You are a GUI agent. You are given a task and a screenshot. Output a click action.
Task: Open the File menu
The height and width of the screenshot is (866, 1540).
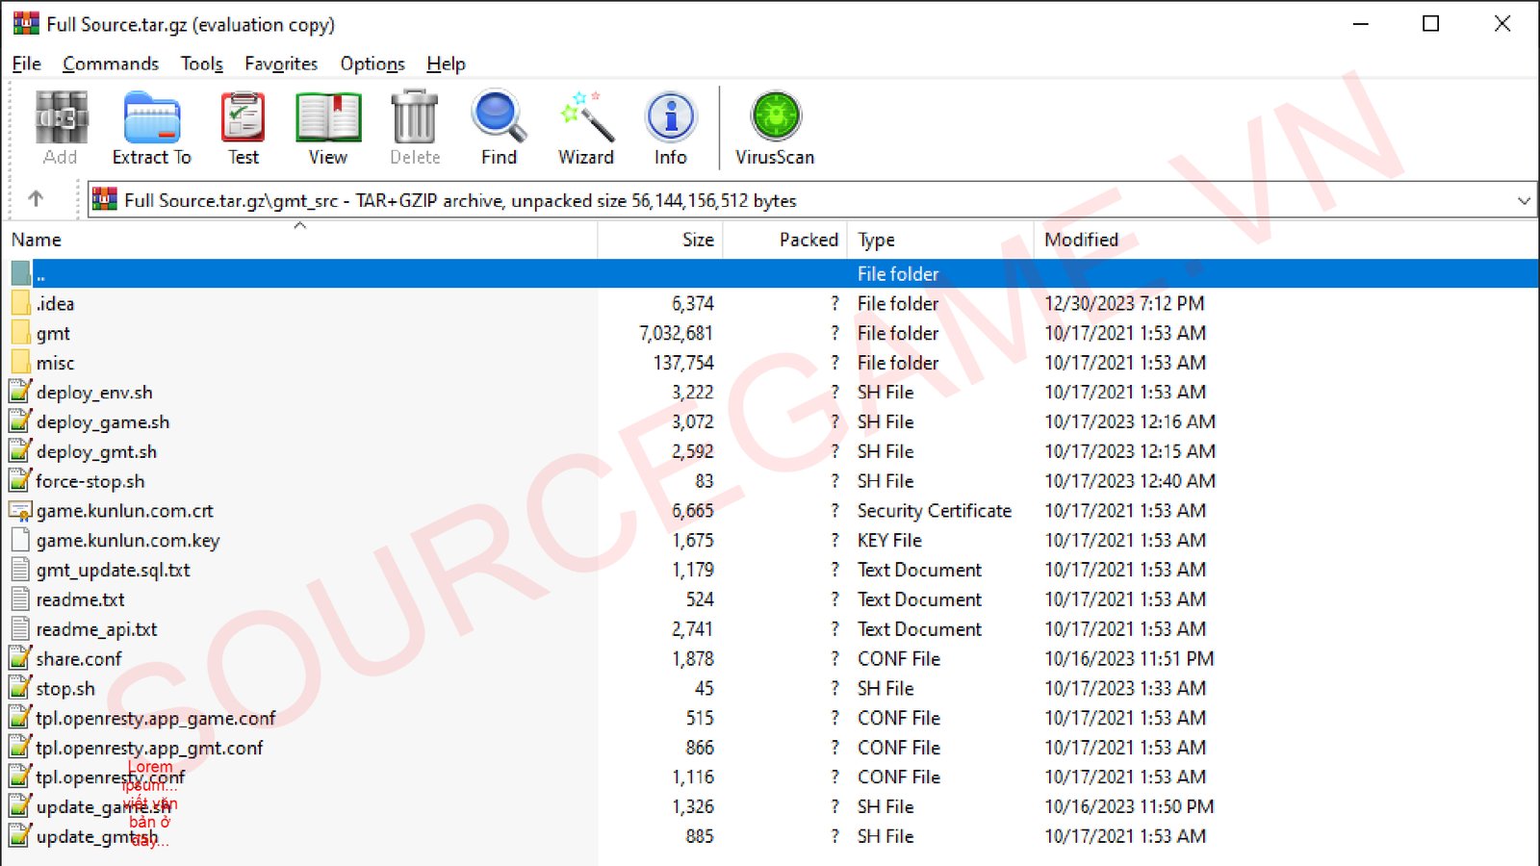pos(26,64)
